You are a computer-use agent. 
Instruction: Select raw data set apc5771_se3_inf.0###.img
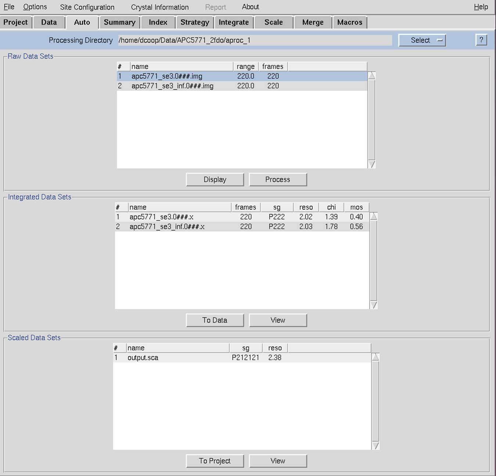click(x=172, y=86)
